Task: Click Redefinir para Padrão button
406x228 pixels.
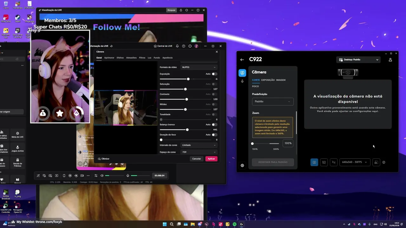Action: (x=273, y=162)
